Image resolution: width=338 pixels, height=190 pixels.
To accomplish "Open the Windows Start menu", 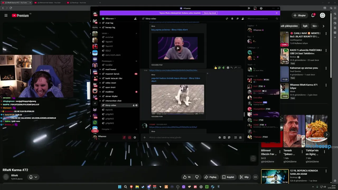I will coord(120,187).
